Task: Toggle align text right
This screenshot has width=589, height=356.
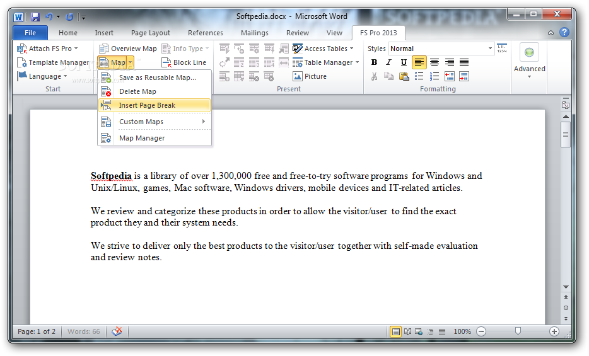Action: pos(449,62)
